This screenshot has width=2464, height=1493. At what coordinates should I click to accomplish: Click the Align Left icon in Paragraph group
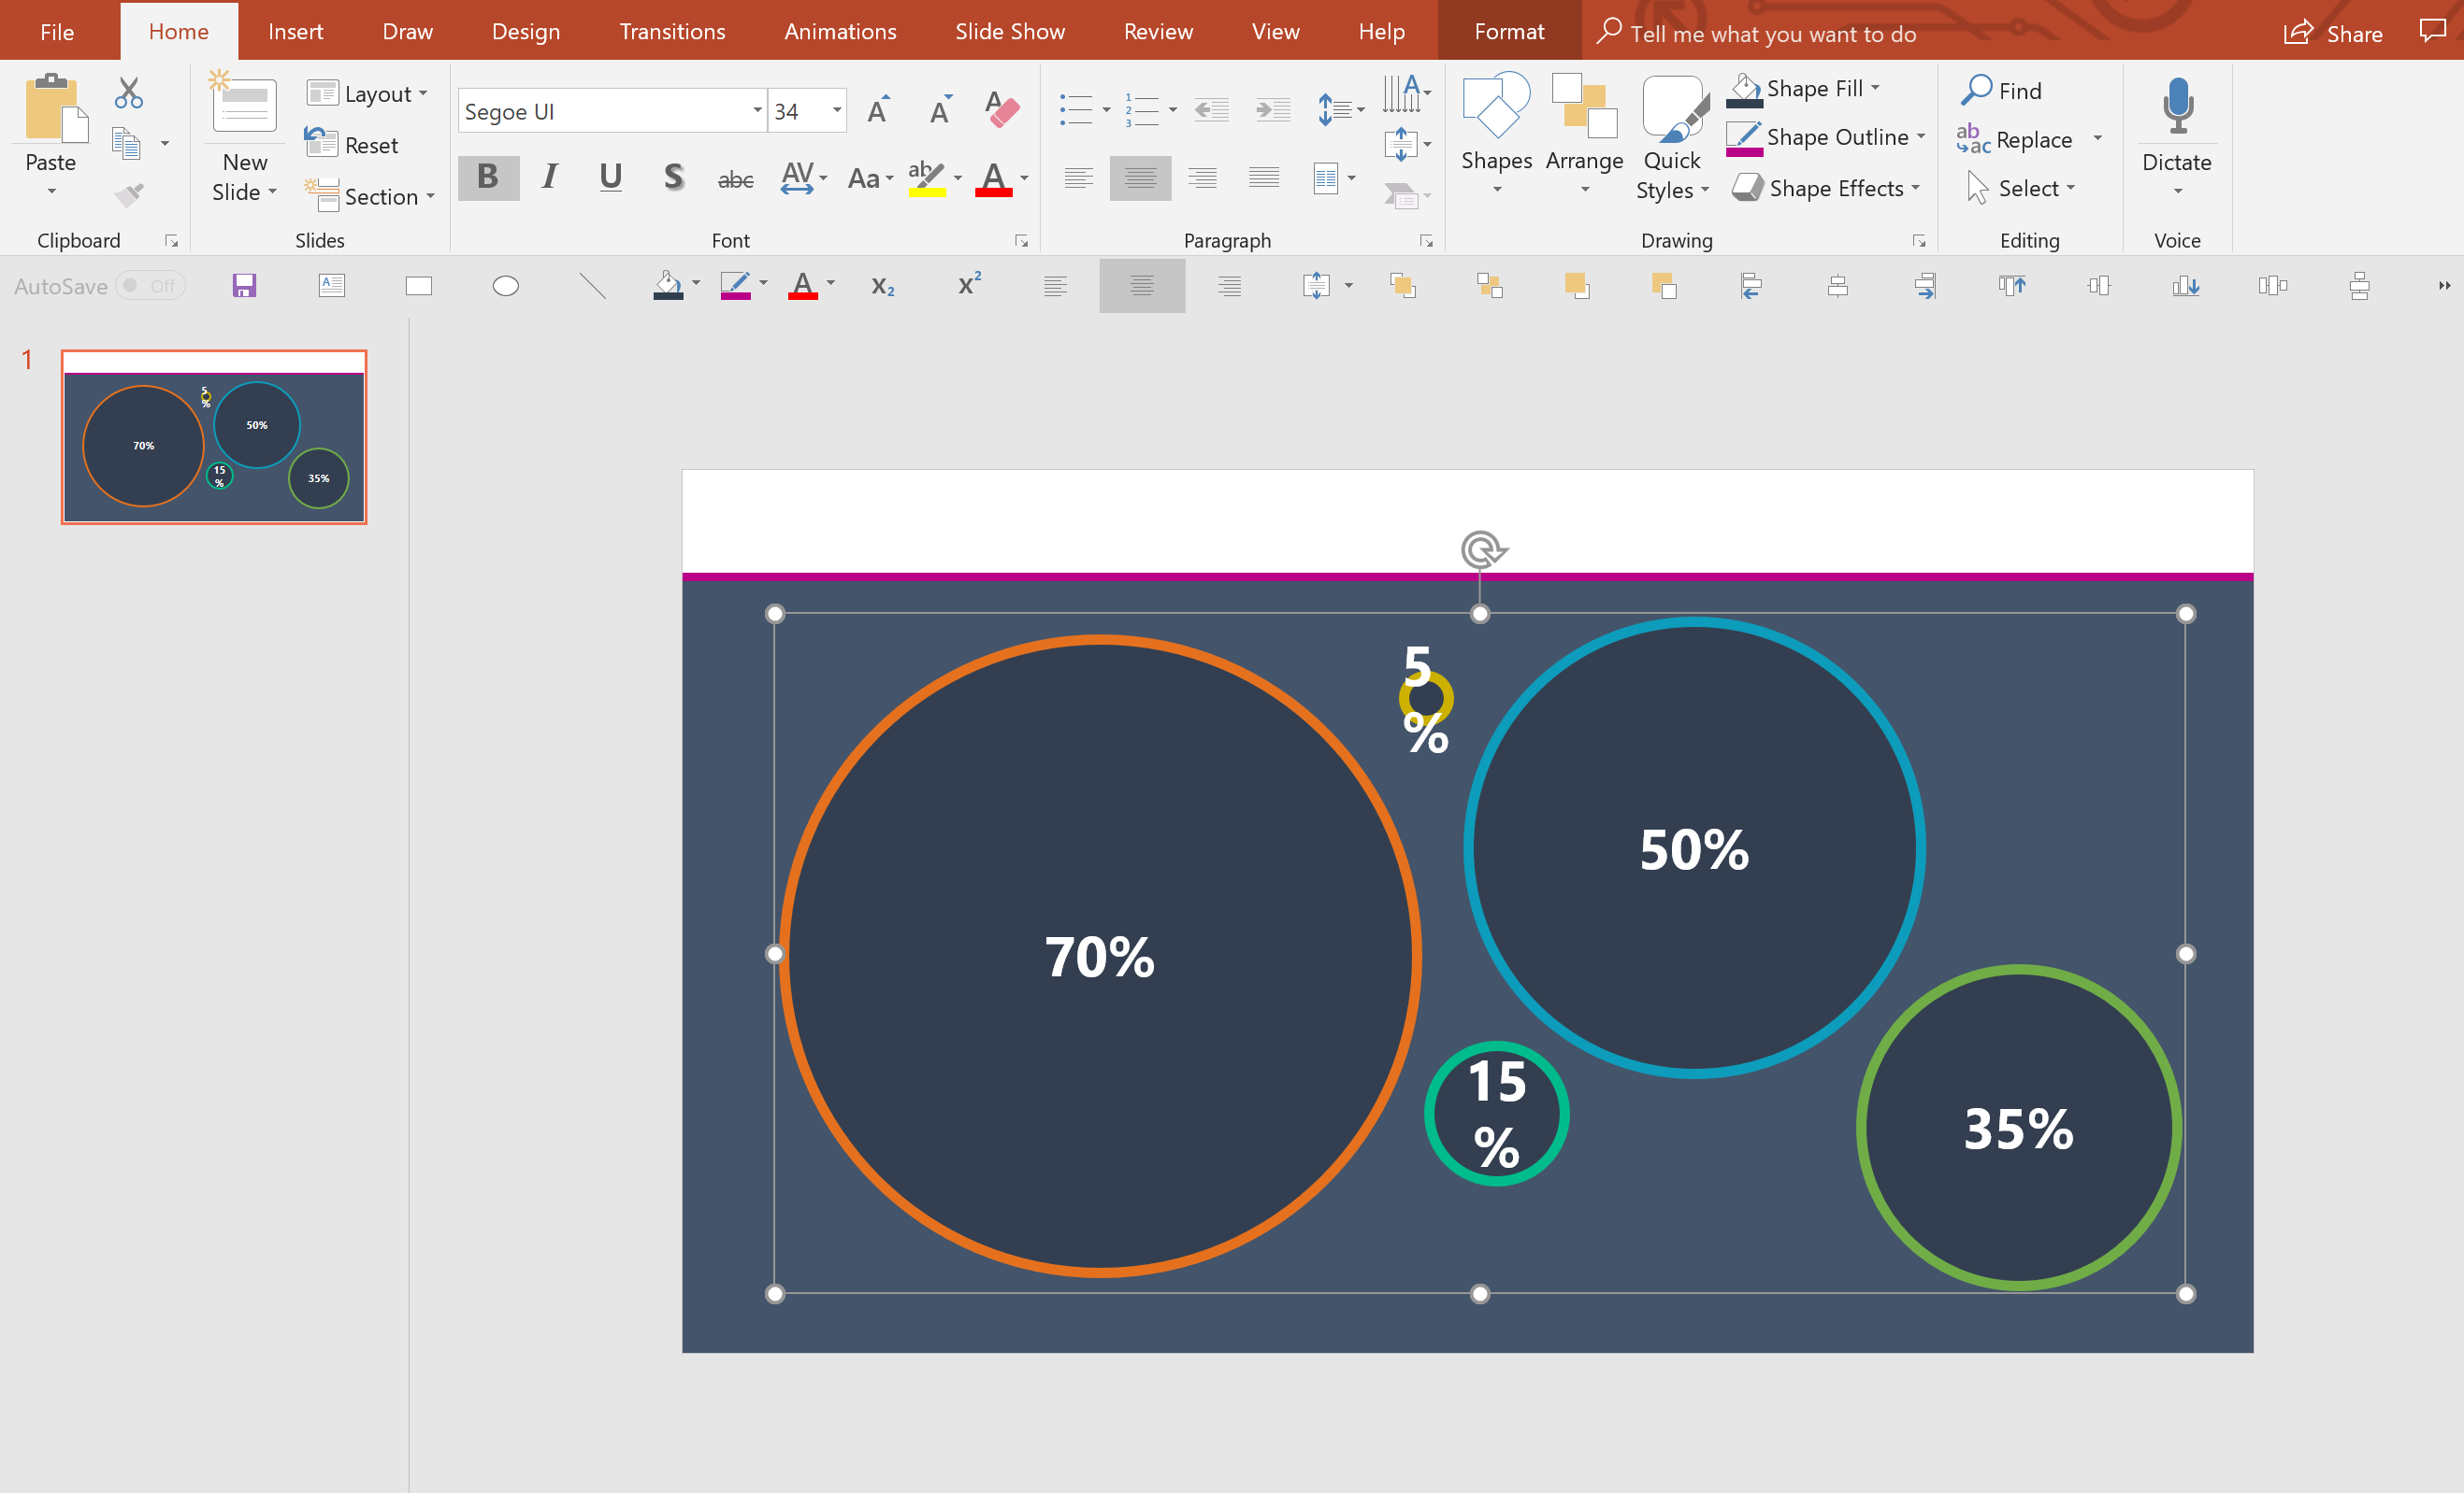pyautogui.click(x=1079, y=178)
